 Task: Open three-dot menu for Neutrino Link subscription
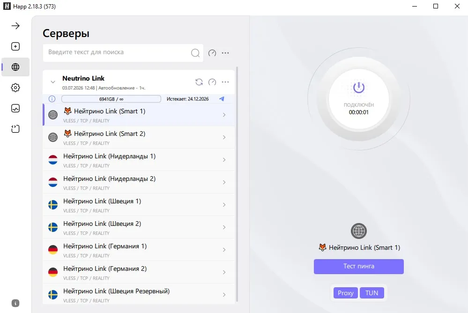(x=225, y=82)
